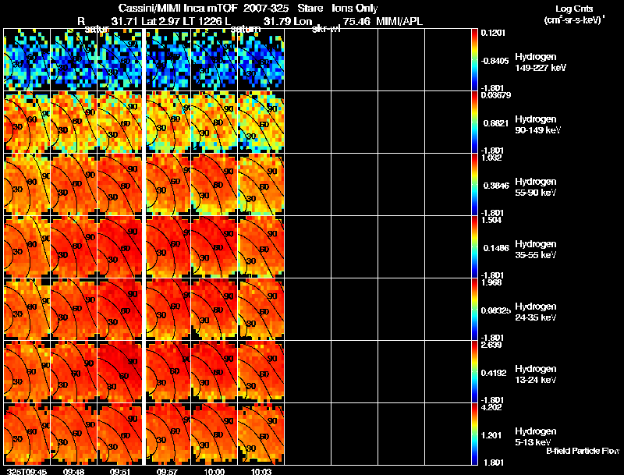Select the 55-90 keV image at 09:51
Viewport: 624px width, 475px height.
point(121,185)
